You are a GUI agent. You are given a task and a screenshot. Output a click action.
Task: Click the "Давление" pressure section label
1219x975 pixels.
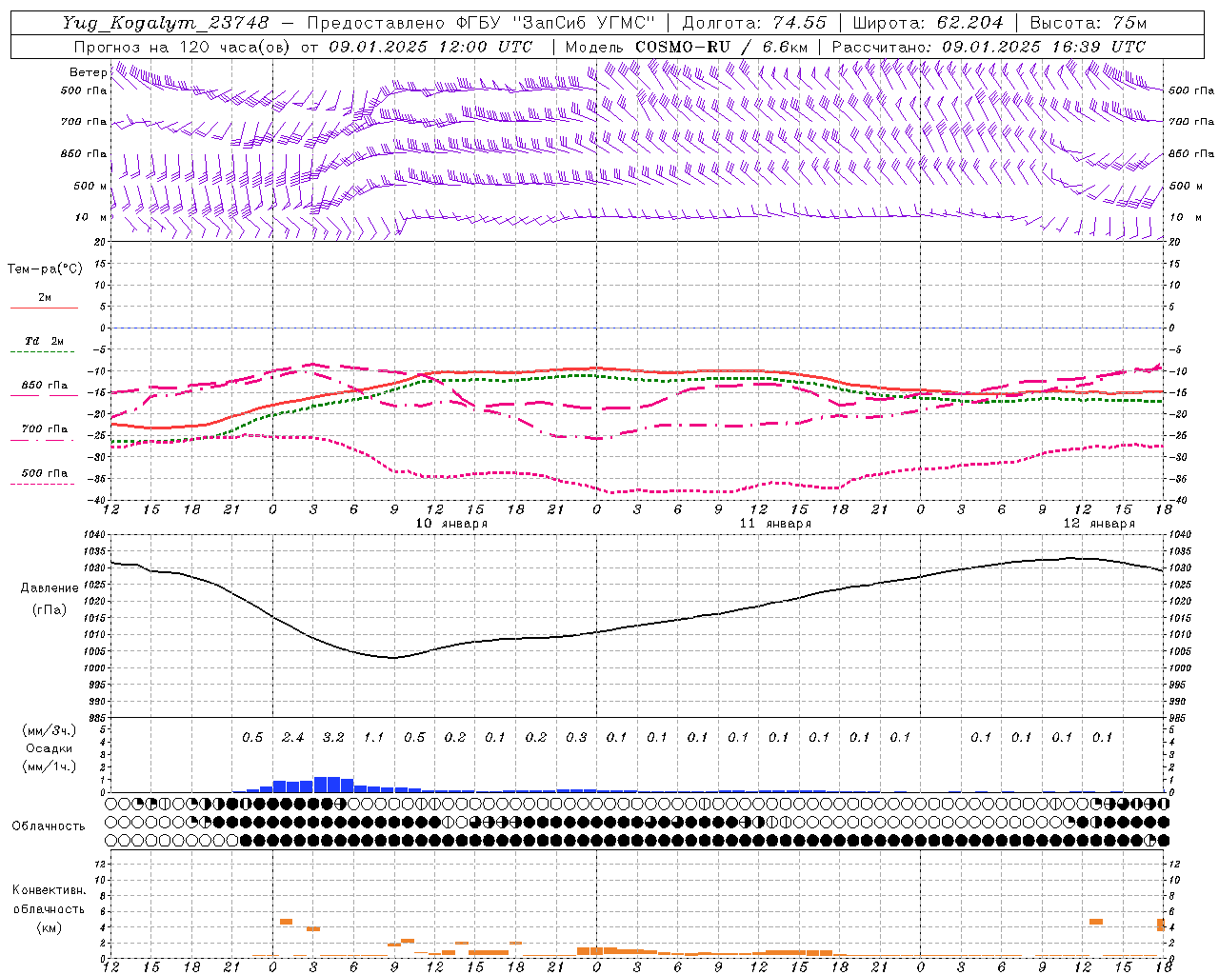tap(50, 588)
